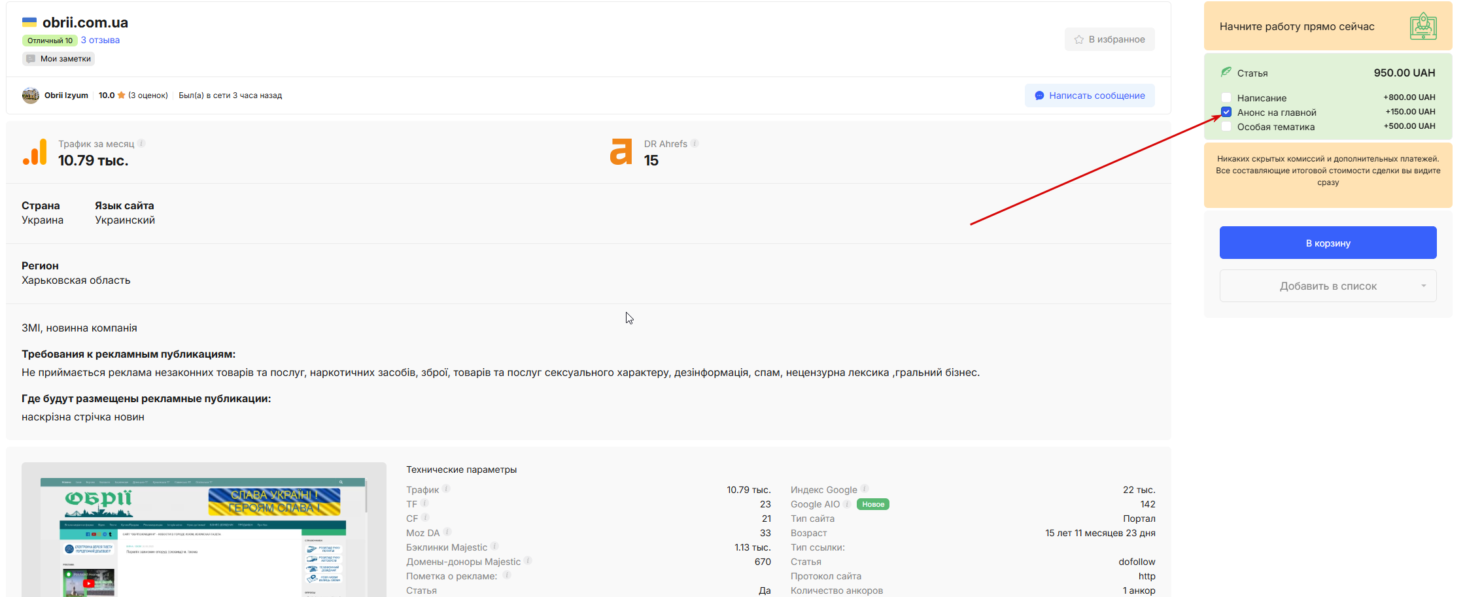The image size is (1465, 597).
Task: Click the Google AIO value 142
Action: pos(1148,504)
